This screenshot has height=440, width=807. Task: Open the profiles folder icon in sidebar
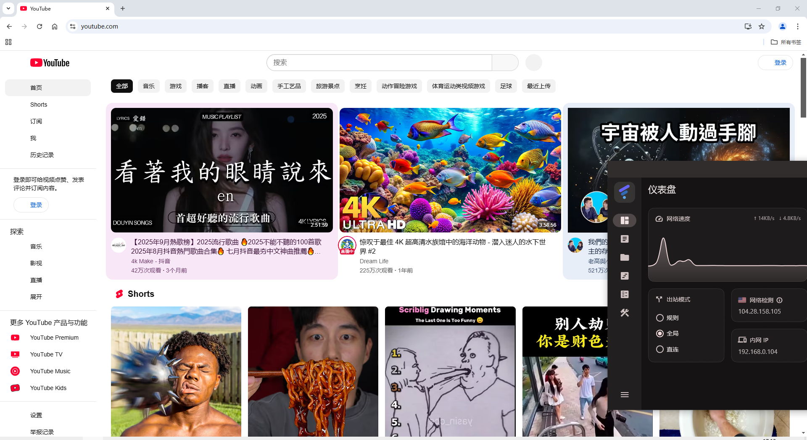pos(625,257)
